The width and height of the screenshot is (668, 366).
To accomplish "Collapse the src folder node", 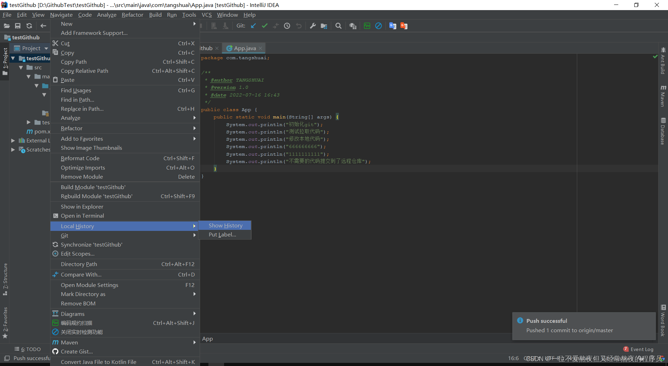I will click(21, 68).
